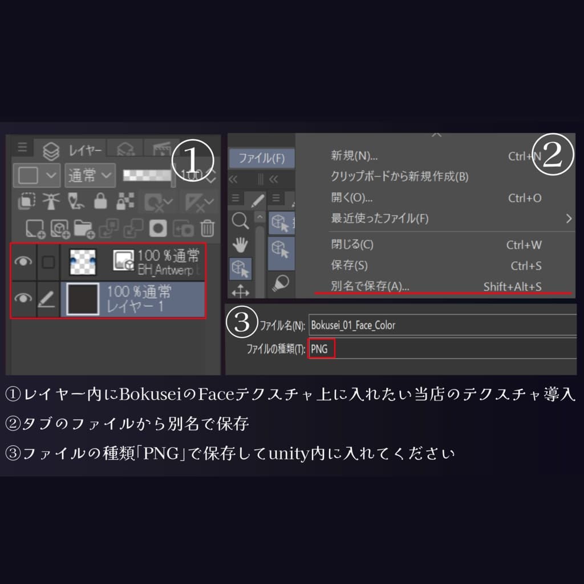Select the Hand navigation tool
Screen dimensions: 584x584
[241, 244]
